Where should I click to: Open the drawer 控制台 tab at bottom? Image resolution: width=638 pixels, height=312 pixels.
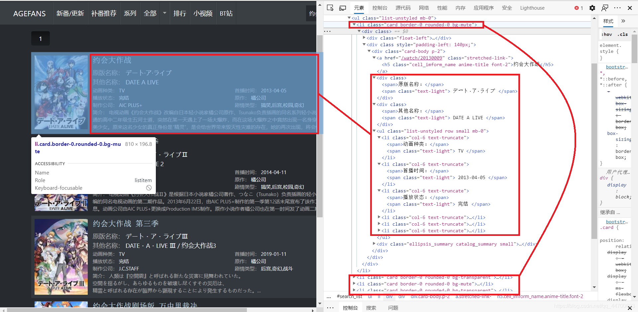click(x=350, y=308)
